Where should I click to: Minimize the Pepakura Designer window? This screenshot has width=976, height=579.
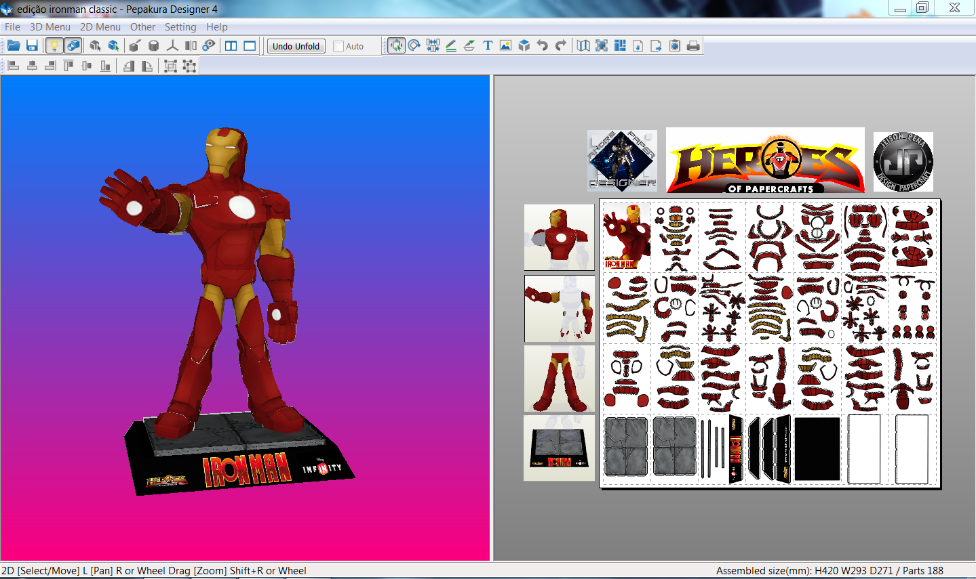click(900, 7)
